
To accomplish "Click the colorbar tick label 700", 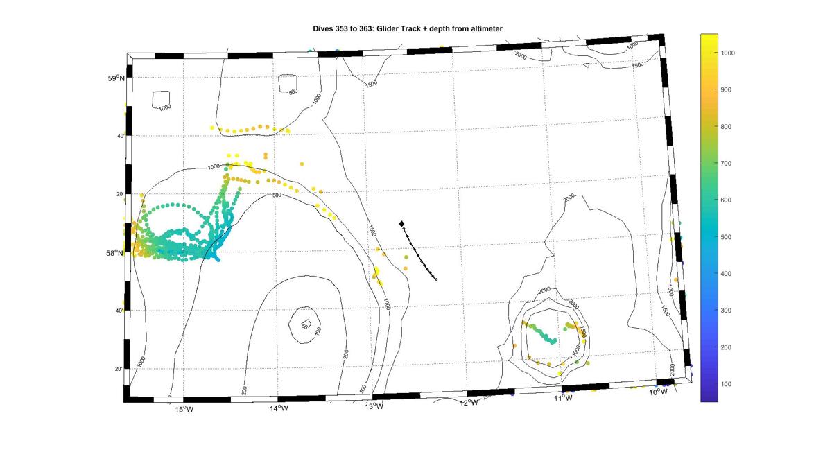I will (727, 163).
